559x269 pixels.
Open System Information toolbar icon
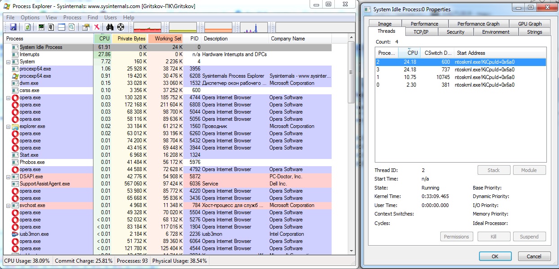(41, 27)
